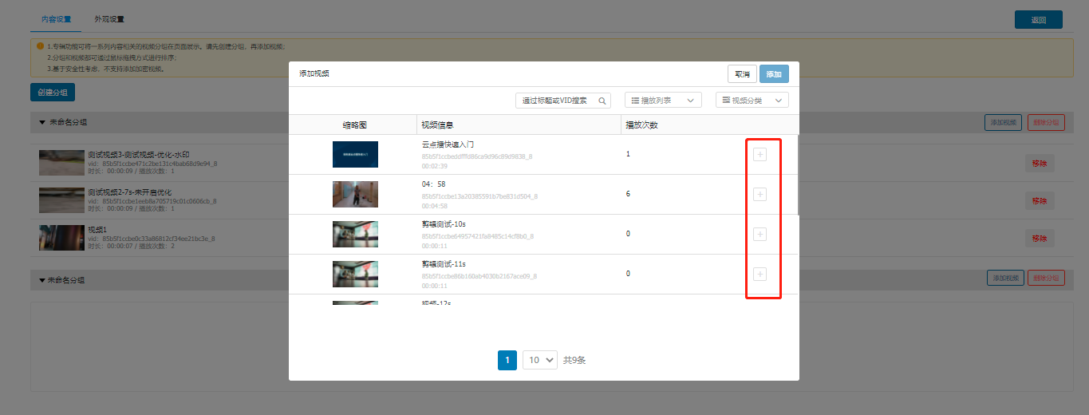The width and height of the screenshot is (1089, 415).
Task: Click the 测试视频2-7s-未开启优化 title on the page
Action: [131, 192]
